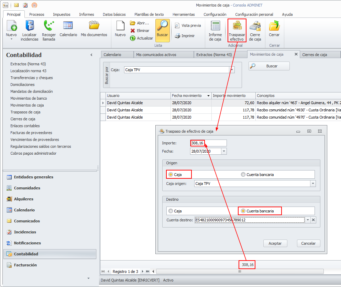This screenshot has width=341, height=287.
Task: Click the Aceptar button
Action: point(275,243)
